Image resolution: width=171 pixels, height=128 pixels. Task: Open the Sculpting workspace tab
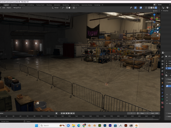pyautogui.click(x=22, y=5)
